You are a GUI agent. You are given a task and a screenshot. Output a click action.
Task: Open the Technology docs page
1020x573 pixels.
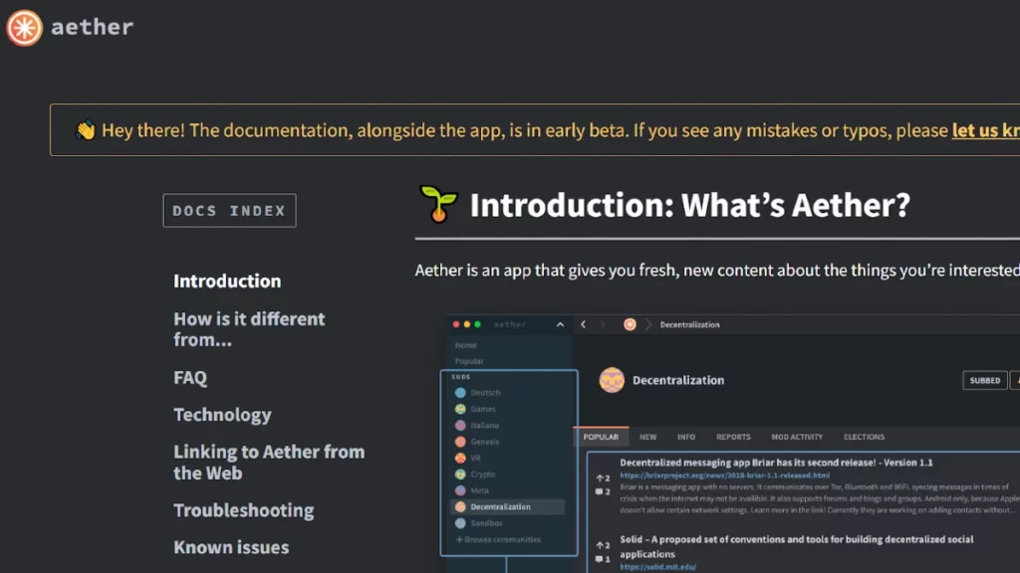222,415
